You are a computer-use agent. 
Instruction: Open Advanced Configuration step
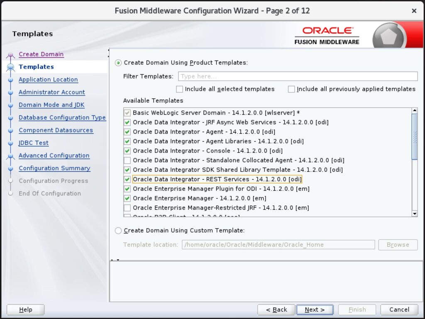tap(54, 156)
